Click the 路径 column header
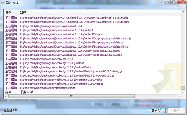Screen dimensions: 187x115 pos(23,13)
